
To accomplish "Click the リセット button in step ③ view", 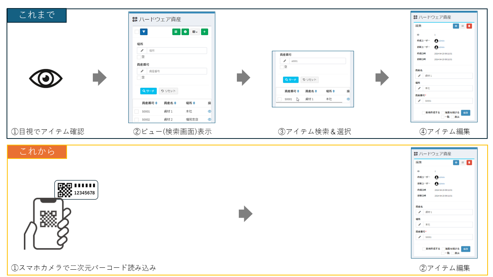I will [310, 80].
